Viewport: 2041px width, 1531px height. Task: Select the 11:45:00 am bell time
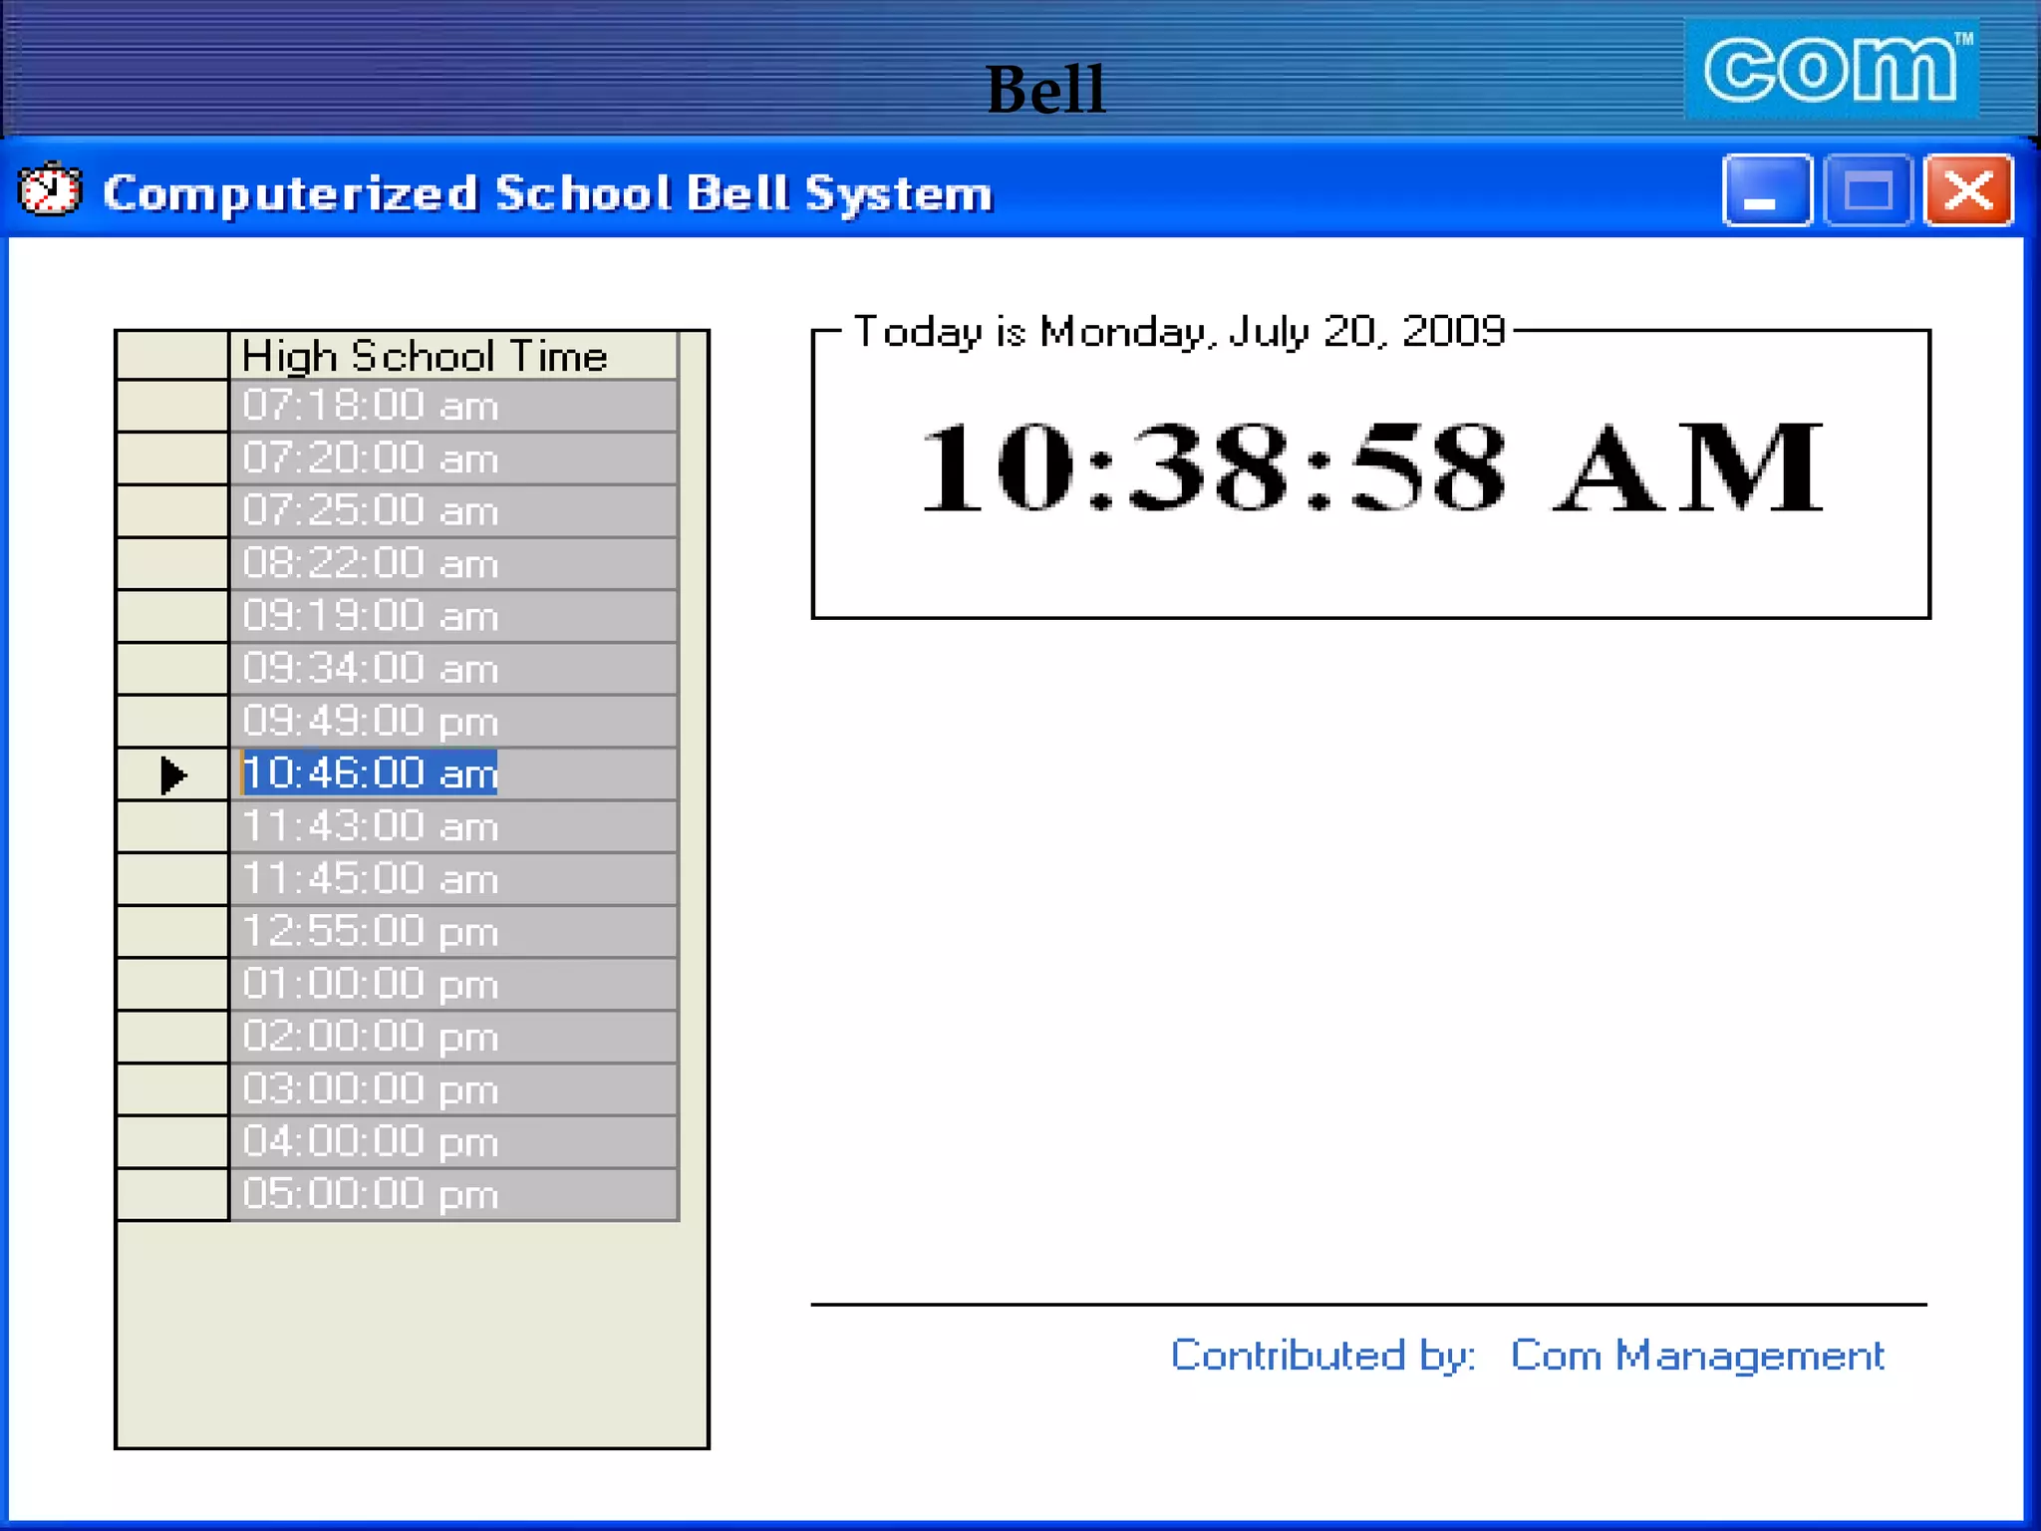(x=453, y=879)
